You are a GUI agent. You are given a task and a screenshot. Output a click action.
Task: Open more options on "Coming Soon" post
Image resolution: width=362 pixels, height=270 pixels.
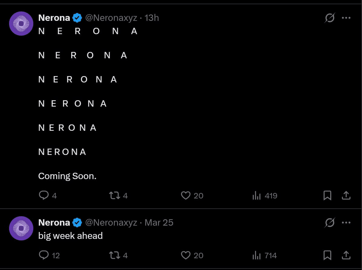pos(346,18)
